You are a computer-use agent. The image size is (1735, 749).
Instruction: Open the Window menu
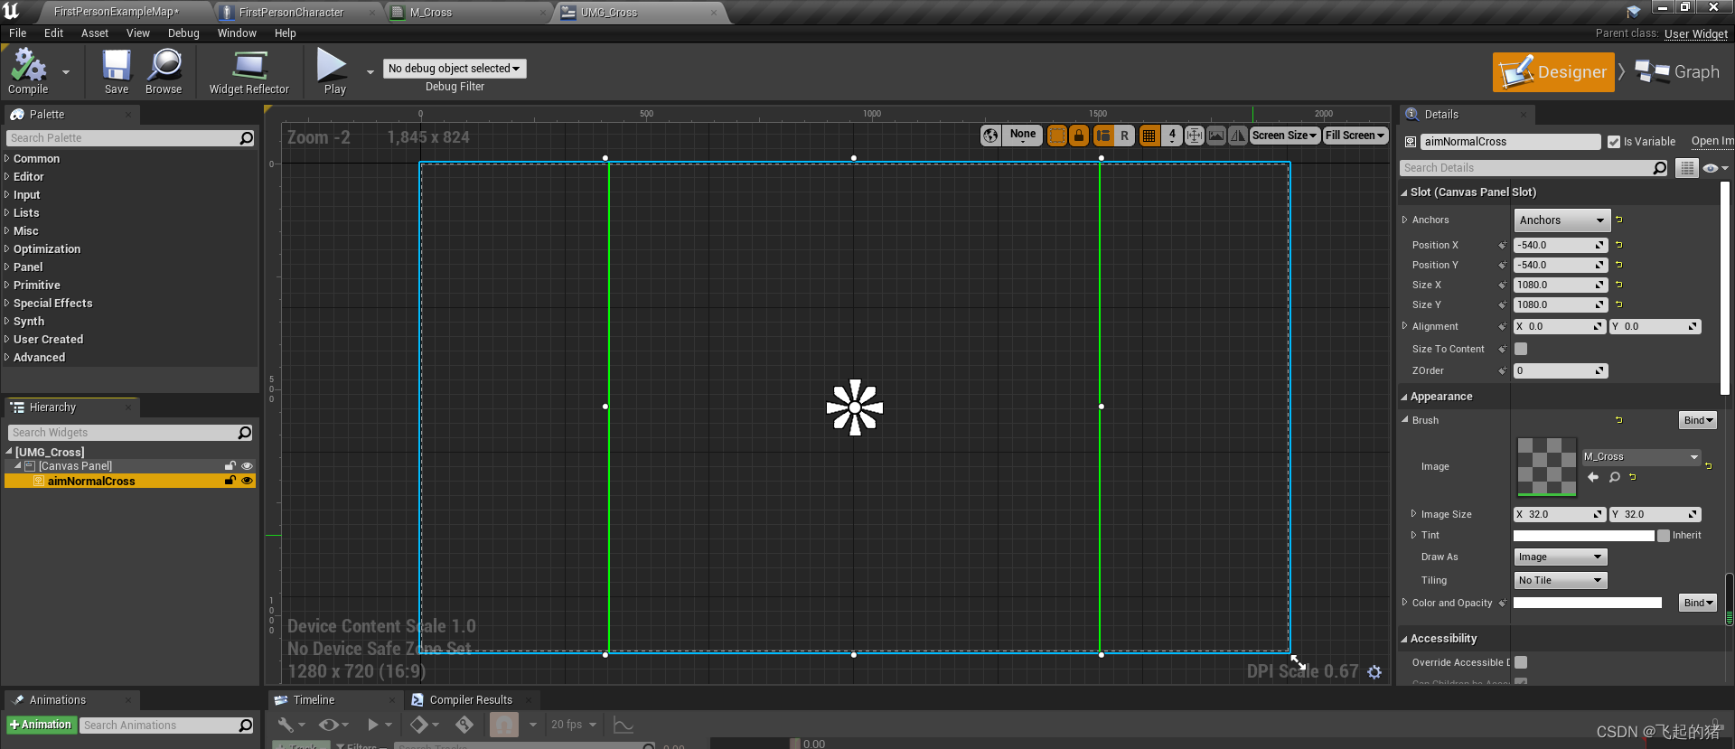[x=237, y=33]
